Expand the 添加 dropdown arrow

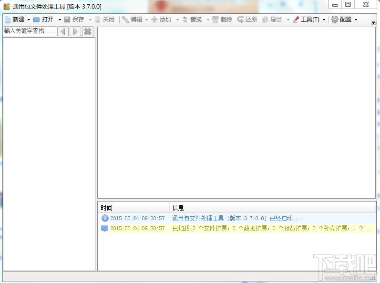tap(177, 20)
